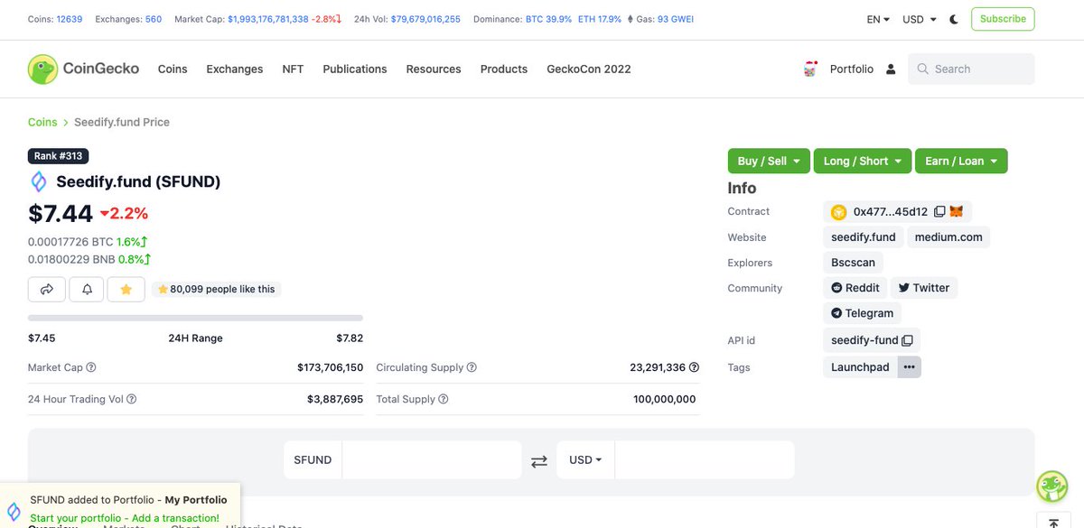Click the 0x477...45d12 contract address
The height and width of the screenshot is (528, 1084).
point(891,212)
